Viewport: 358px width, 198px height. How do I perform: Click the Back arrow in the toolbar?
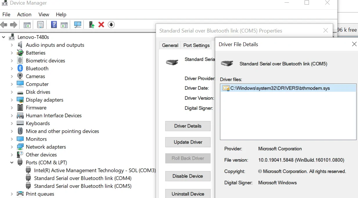point(4,25)
